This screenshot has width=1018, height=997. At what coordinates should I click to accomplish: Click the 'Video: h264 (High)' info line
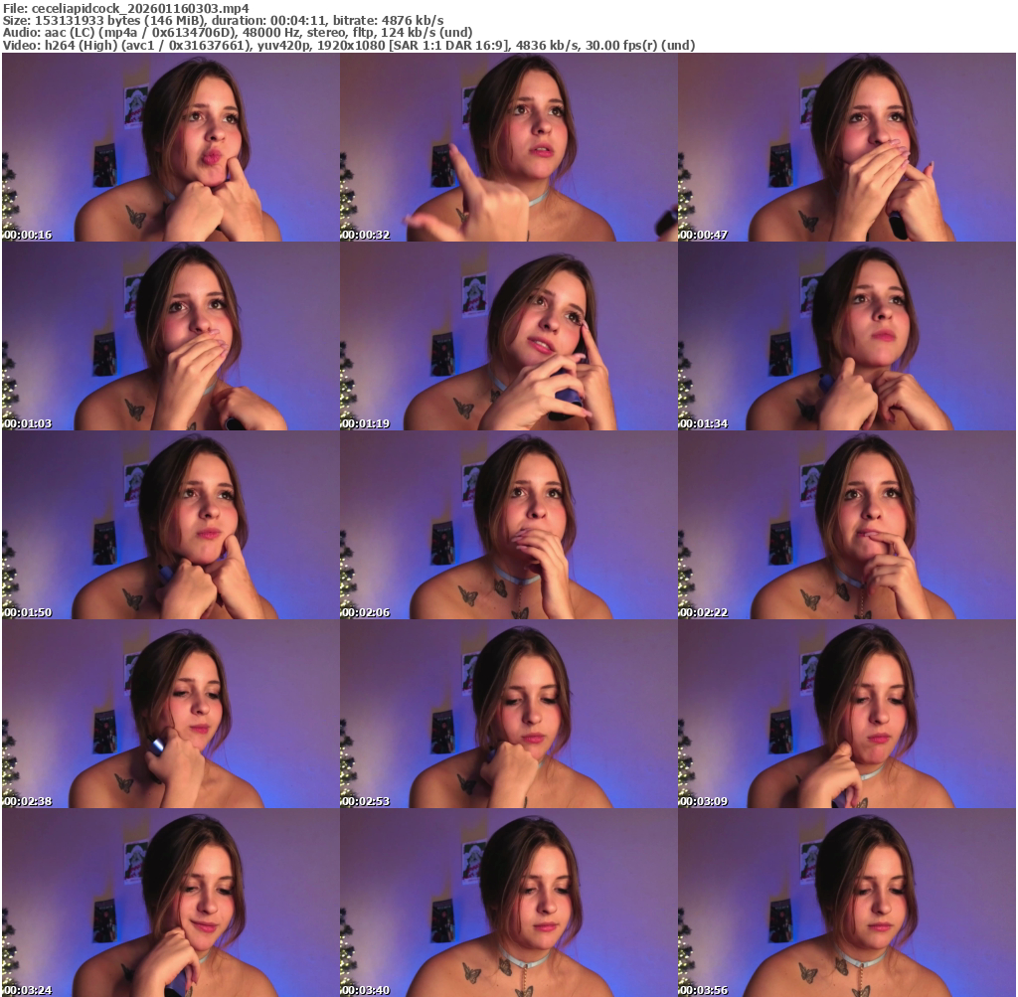point(349,46)
